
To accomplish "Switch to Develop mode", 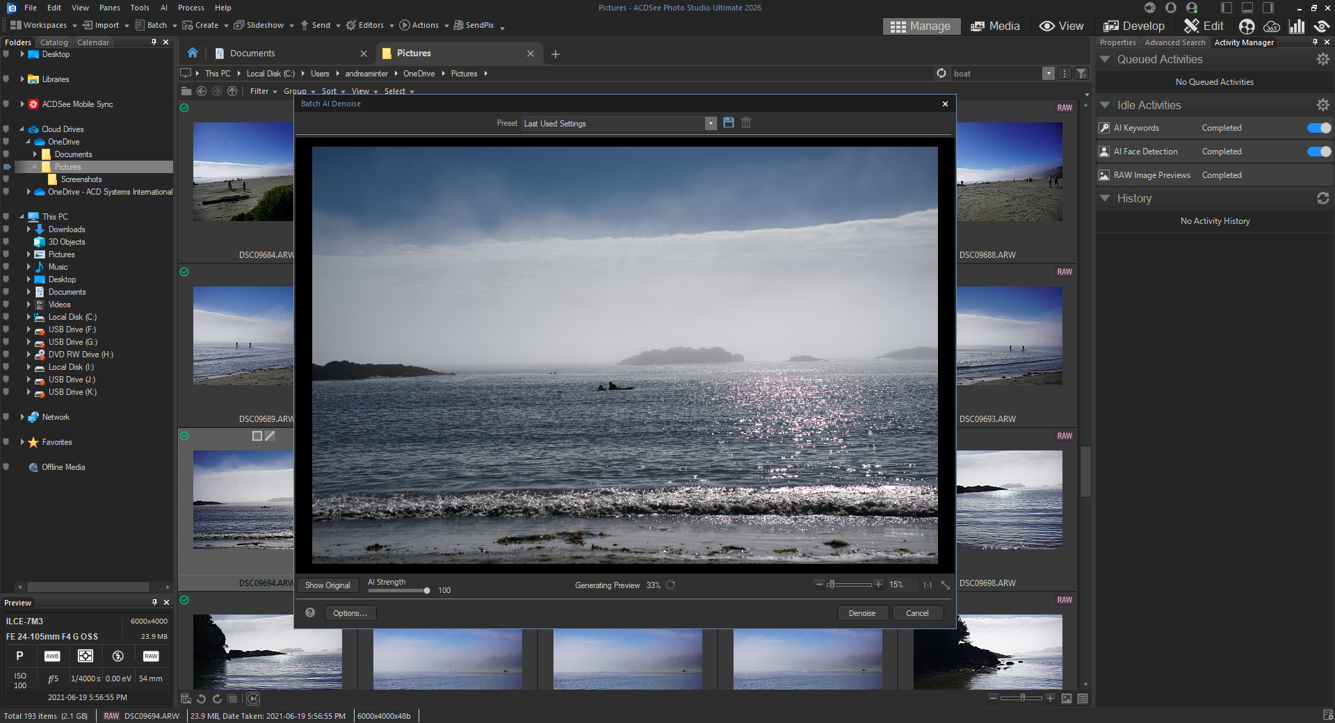I will (x=1133, y=26).
